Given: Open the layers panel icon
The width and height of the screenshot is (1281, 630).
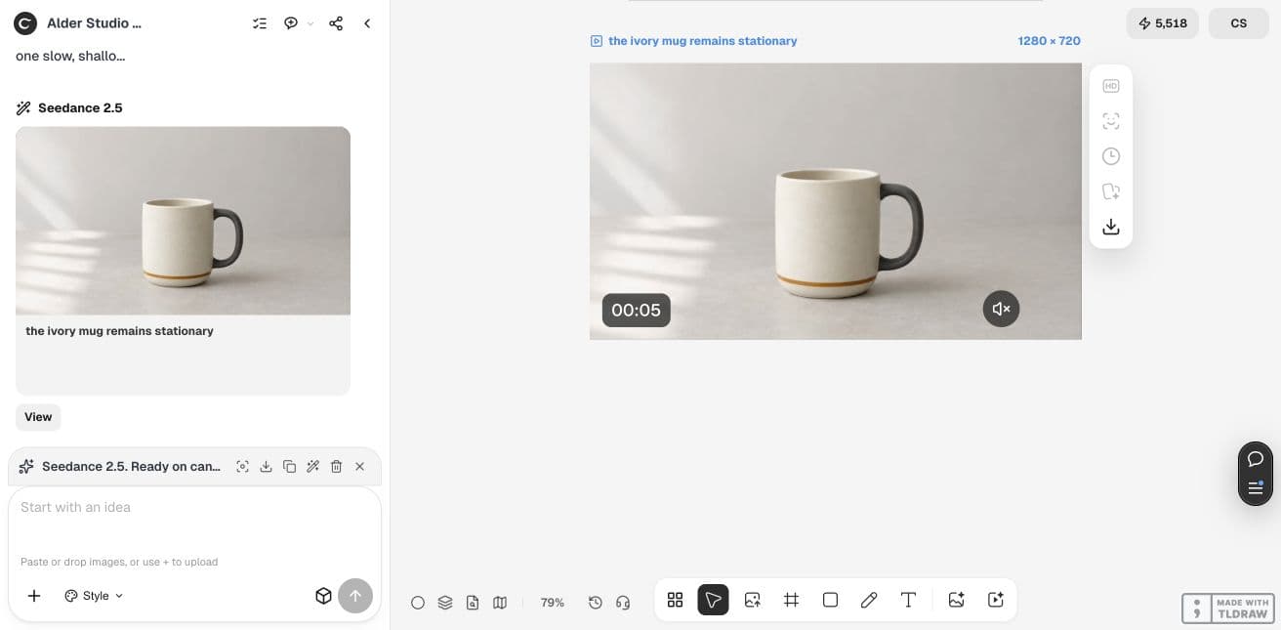Looking at the screenshot, I should tap(445, 603).
